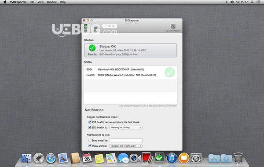Open the Trash in the dock

coord(238,158)
